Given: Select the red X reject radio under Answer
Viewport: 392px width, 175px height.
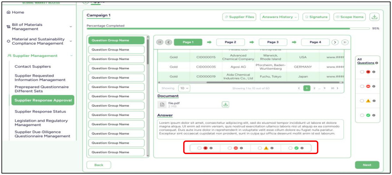Looking at the screenshot, I should point(199,148).
